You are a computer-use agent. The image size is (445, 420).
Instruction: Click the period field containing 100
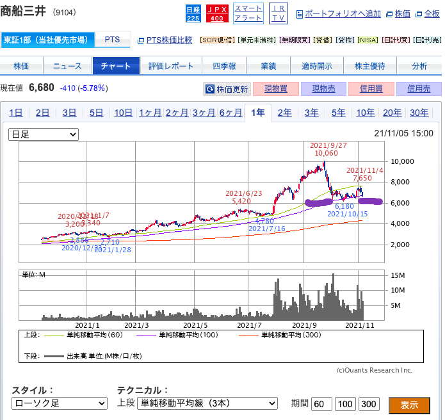(345, 404)
